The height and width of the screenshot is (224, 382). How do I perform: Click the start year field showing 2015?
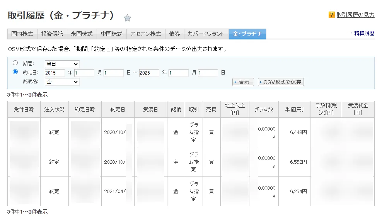click(55, 73)
